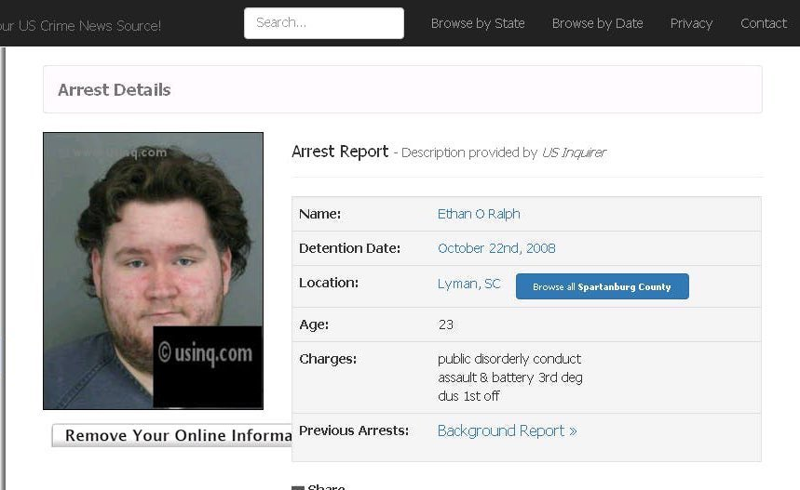800x490 pixels.
Task: Select the Arrest Details heading
Action: pos(115,89)
